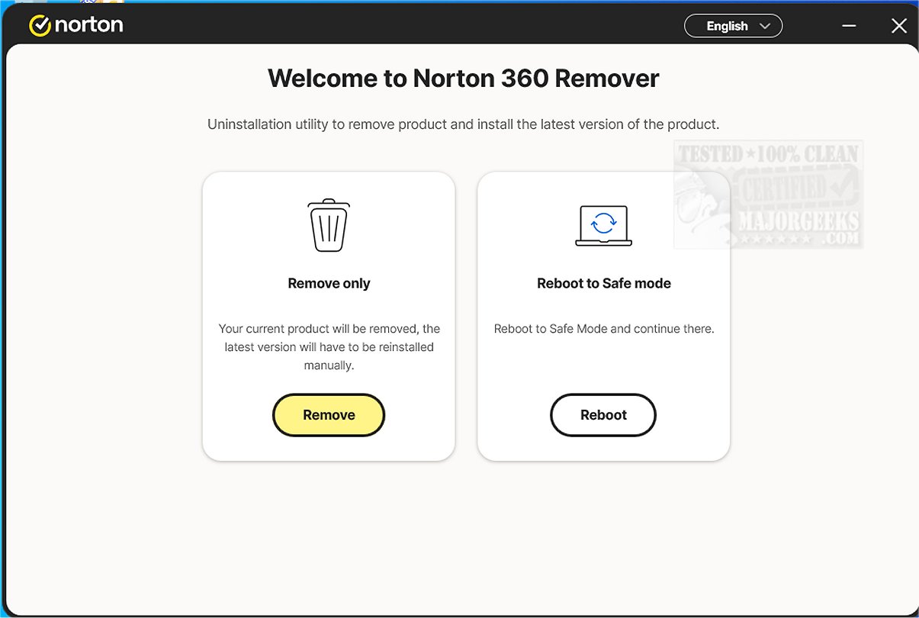
Task: Click "Reboot to Safe Mode and continue there" text
Action: pyautogui.click(x=603, y=329)
